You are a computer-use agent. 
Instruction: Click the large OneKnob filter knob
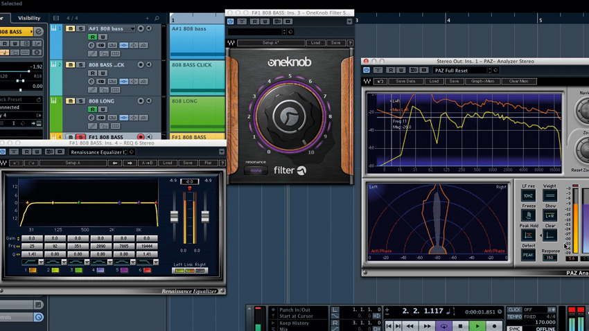pos(289,116)
